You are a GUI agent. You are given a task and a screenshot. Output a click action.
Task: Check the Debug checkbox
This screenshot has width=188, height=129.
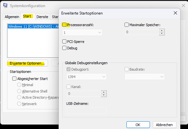(x=64, y=48)
